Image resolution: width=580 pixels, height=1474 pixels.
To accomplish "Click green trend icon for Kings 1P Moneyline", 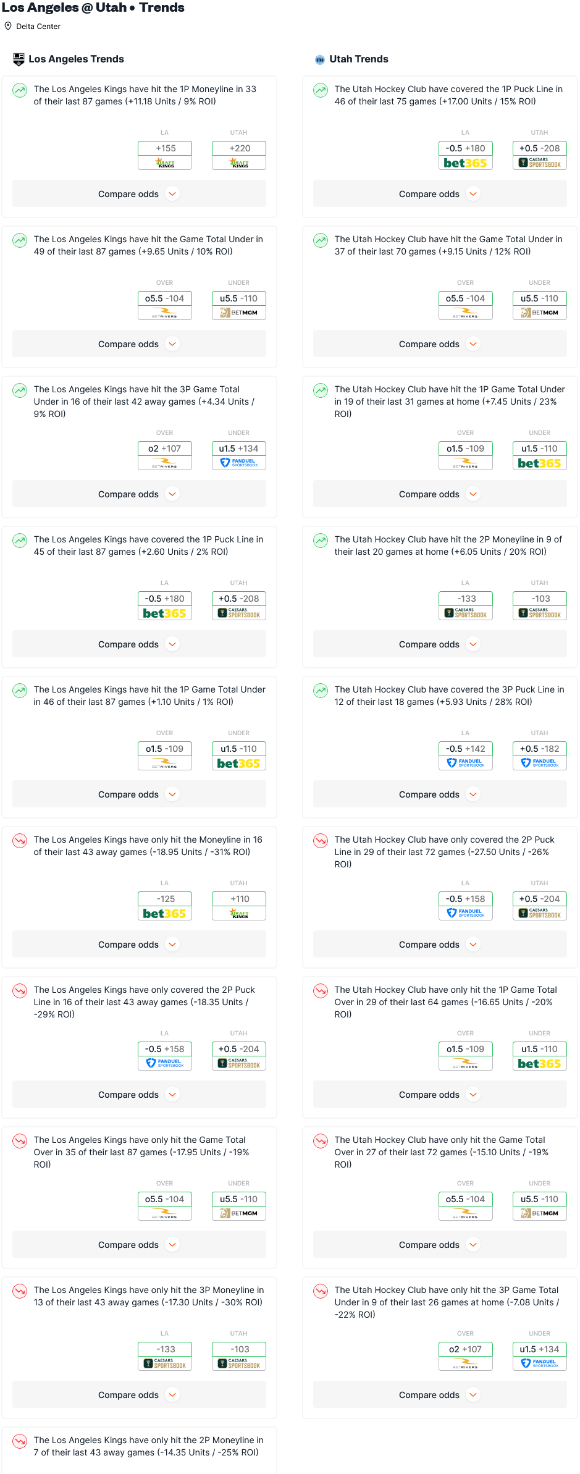I will point(20,90).
